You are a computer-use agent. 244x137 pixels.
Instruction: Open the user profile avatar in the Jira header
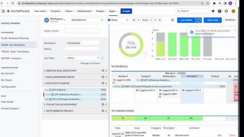pyautogui.click(x=233, y=11)
